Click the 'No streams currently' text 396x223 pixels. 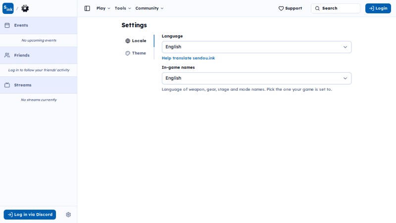coord(39,100)
